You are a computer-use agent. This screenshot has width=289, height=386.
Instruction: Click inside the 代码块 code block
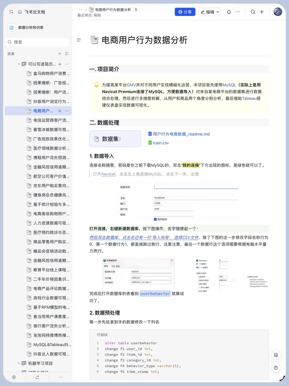pyautogui.click(x=179, y=354)
